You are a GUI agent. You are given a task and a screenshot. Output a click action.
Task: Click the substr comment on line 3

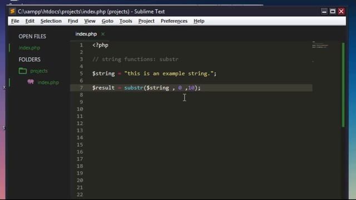coord(135,59)
